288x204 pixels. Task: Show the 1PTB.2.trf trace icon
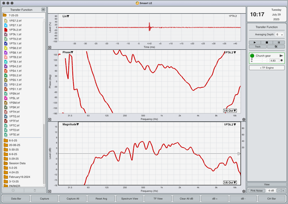[6, 57]
